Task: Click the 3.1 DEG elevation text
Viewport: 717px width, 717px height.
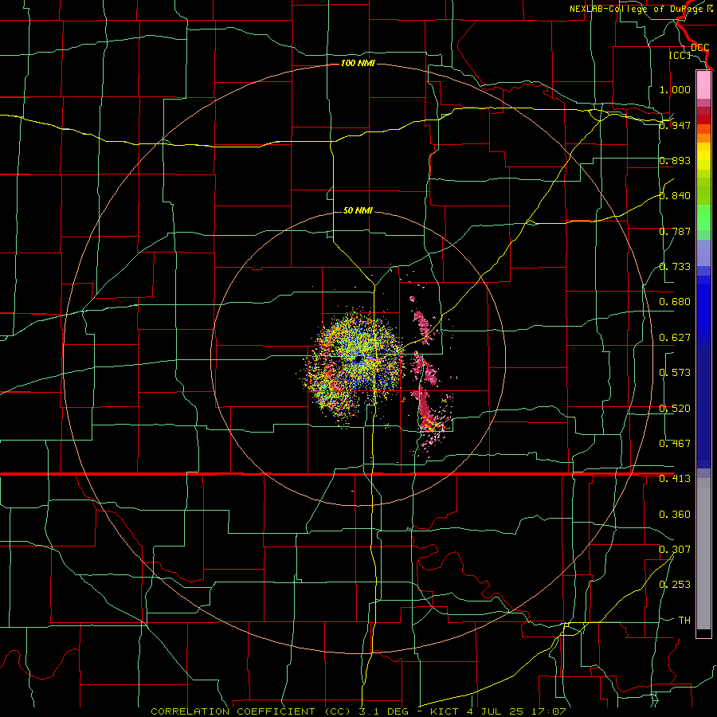Action: coord(382,711)
